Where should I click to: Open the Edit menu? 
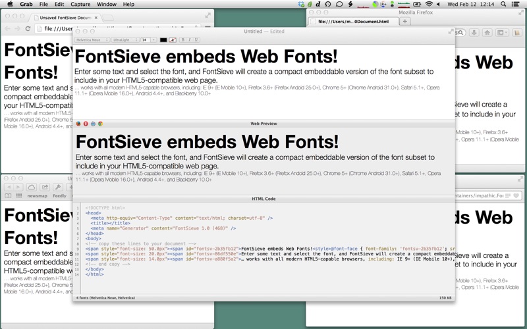pyautogui.click(x=59, y=4)
